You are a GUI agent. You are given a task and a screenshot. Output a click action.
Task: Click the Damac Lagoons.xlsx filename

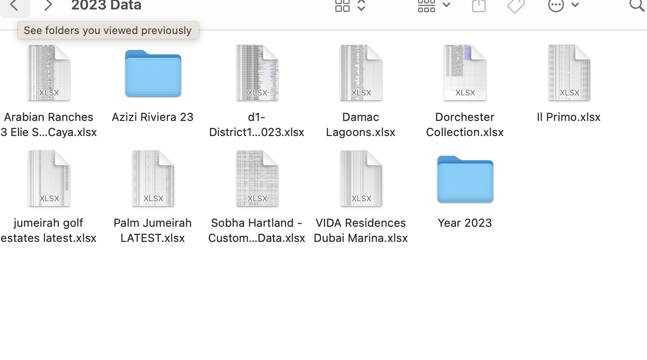coord(361,124)
